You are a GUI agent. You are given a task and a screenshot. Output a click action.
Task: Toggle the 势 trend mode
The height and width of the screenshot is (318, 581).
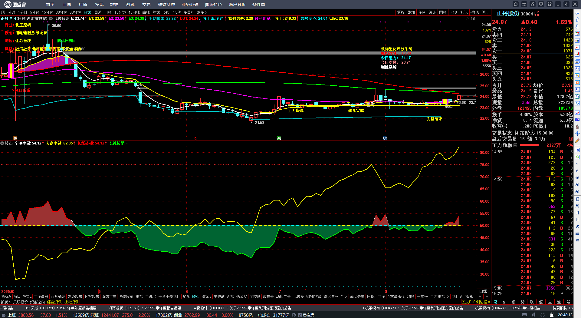coord(523,302)
